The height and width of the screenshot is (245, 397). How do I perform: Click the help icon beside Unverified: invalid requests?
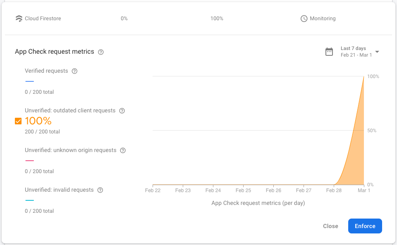100,190
